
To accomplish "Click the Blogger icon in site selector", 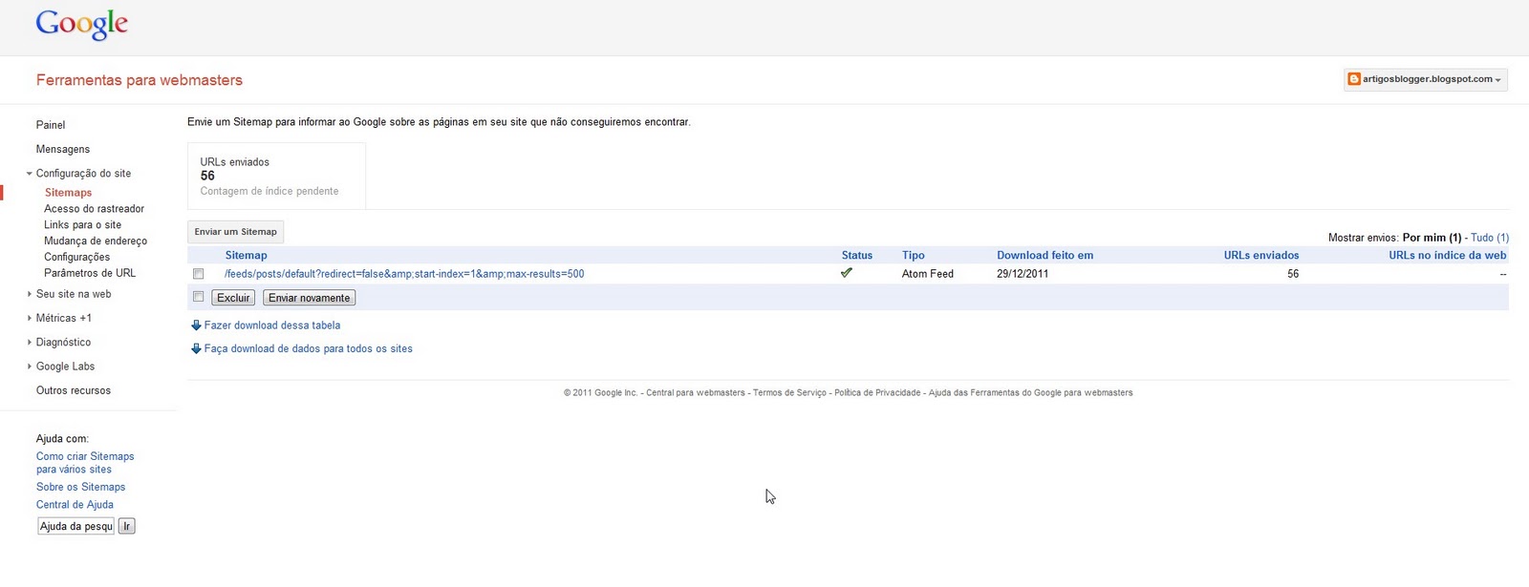I will tap(1353, 79).
